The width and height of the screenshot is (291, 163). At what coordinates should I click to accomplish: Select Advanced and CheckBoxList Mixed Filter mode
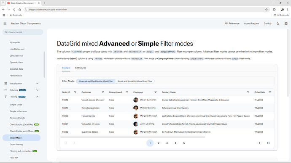[x=96, y=81]
